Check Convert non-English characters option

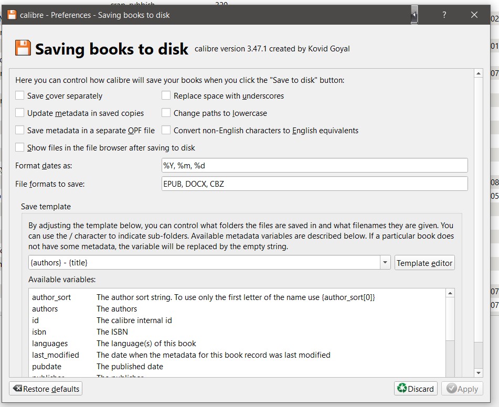coord(166,130)
